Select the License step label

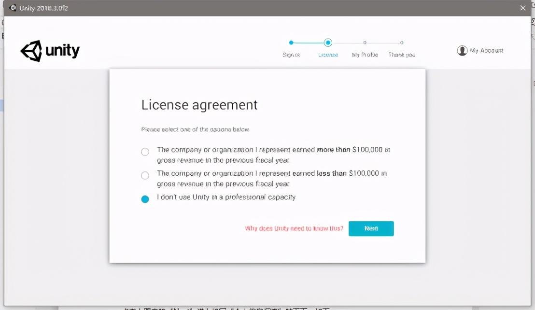tap(328, 55)
